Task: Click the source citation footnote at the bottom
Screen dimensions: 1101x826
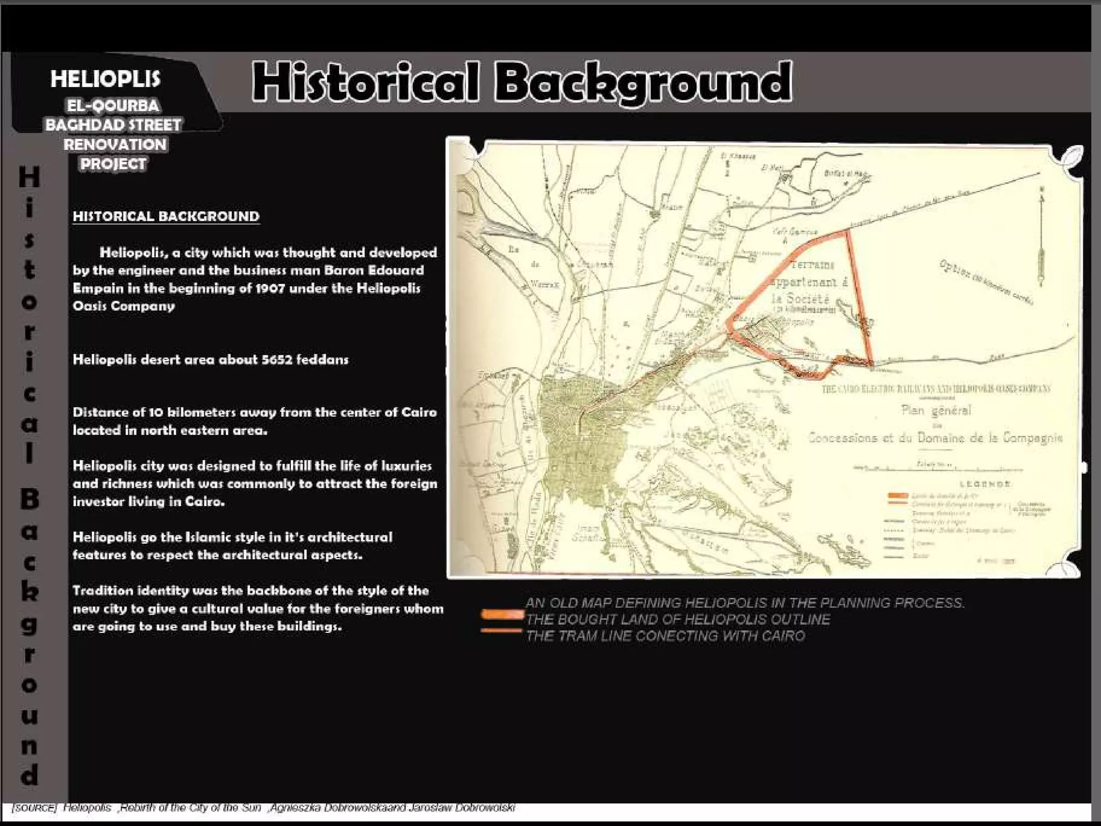Action: click(263, 808)
